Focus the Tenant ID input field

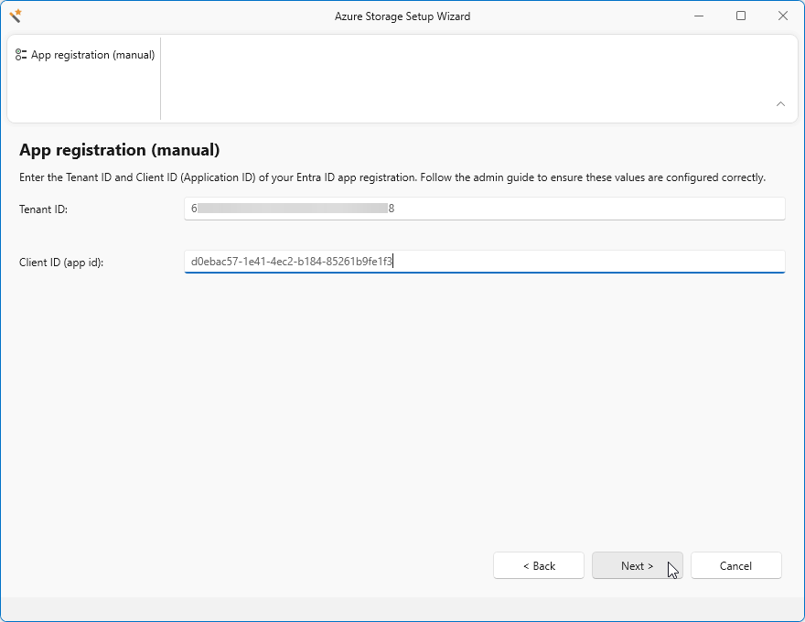(484, 209)
